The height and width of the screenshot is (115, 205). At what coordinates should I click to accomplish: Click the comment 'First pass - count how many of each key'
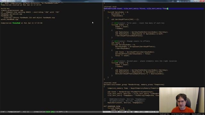145,23
